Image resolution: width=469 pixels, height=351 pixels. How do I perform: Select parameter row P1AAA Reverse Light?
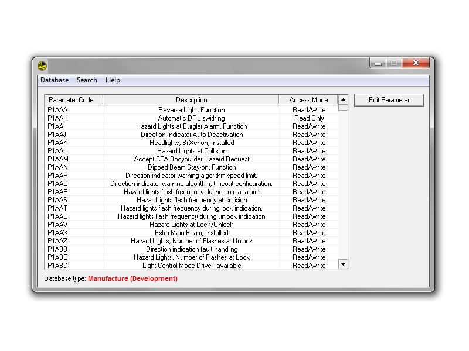191,110
